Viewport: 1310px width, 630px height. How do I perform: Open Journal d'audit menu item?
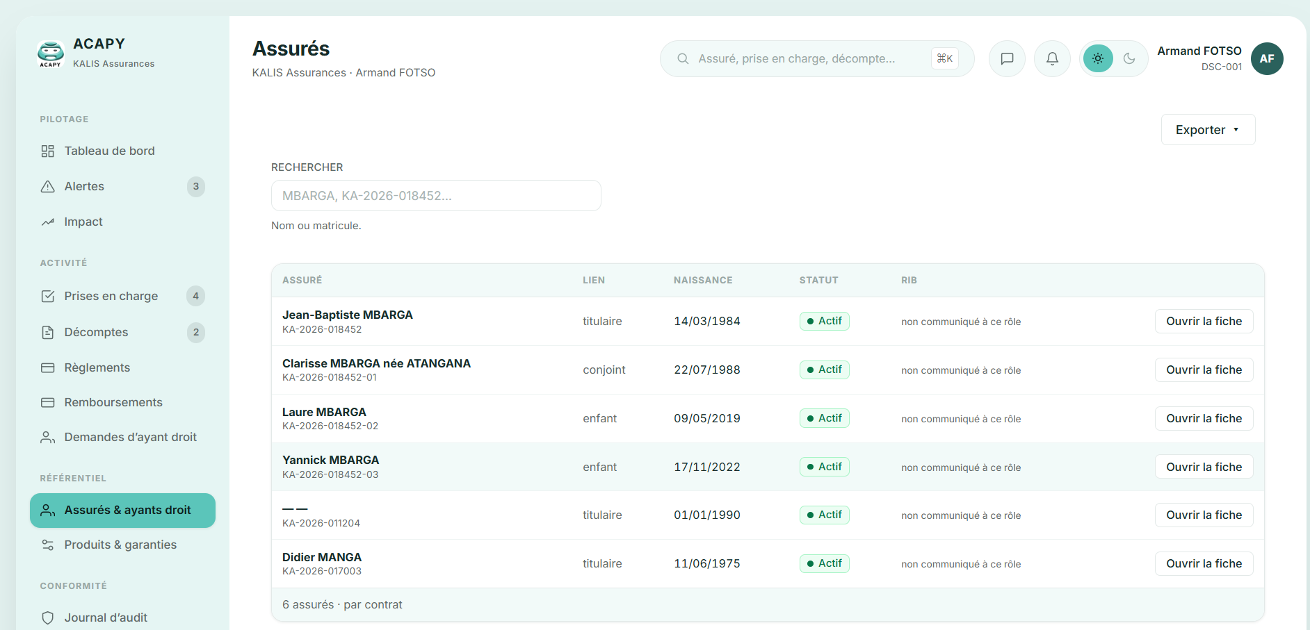pyautogui.click(x=122, y=618)
